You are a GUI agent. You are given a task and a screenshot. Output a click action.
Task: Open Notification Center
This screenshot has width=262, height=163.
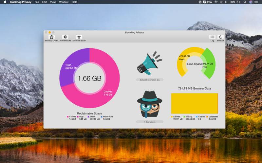click(256, 2)
